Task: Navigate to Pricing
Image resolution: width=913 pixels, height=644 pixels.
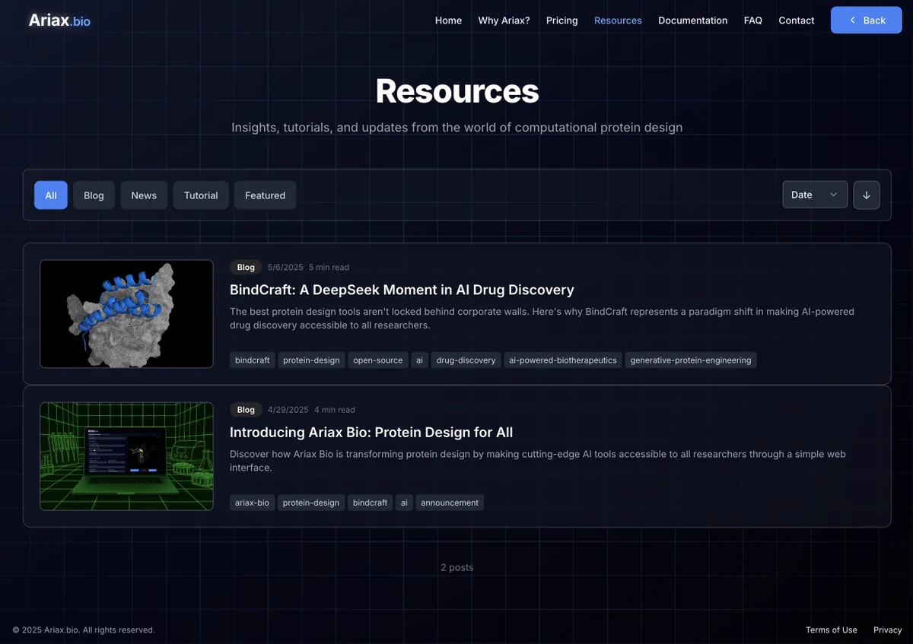Action: [x=561, y=21]
